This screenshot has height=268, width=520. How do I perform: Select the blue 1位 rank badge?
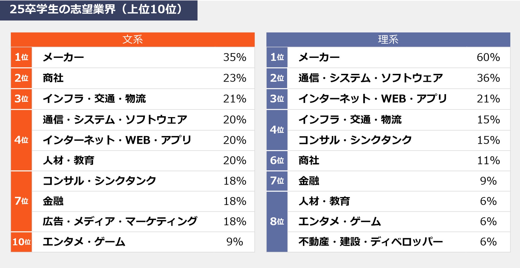tap(277, 57)
